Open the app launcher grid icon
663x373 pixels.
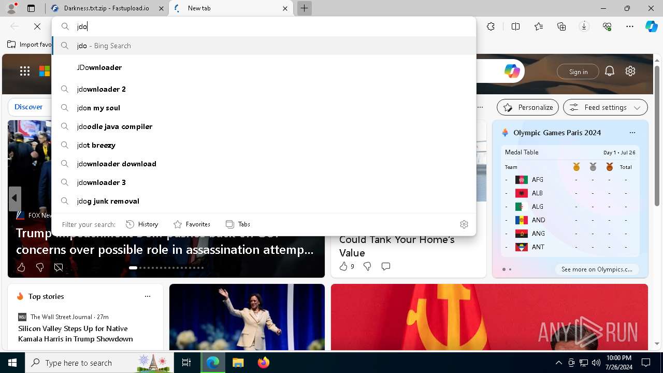25,71
